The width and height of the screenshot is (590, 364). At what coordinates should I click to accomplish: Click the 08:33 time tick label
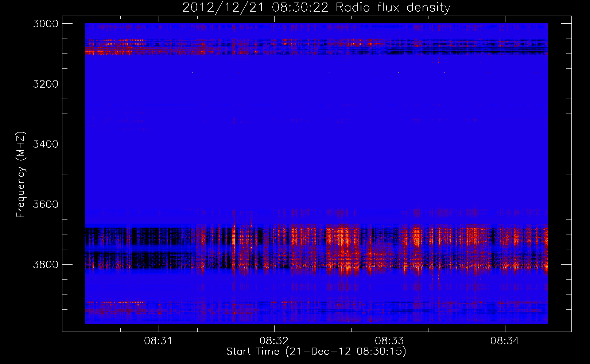tap(389, 341)
